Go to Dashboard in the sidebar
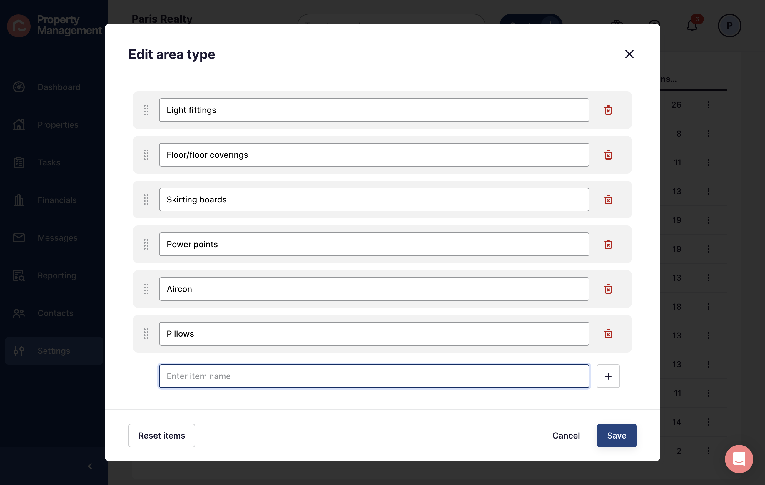 (54, 87)
